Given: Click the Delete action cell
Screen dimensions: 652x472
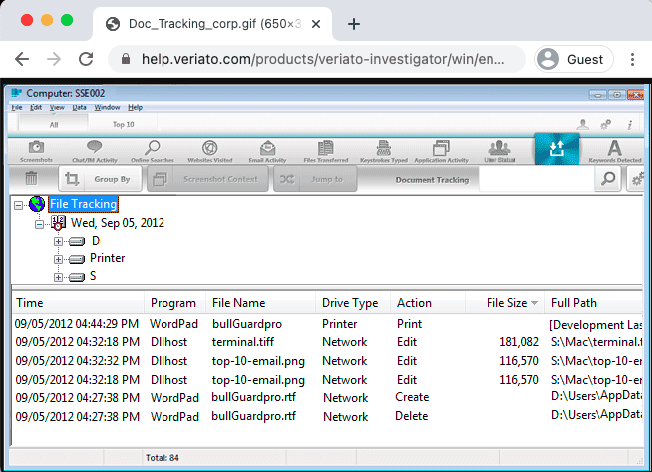Looking at the screenshot, I should click(412, 416).
